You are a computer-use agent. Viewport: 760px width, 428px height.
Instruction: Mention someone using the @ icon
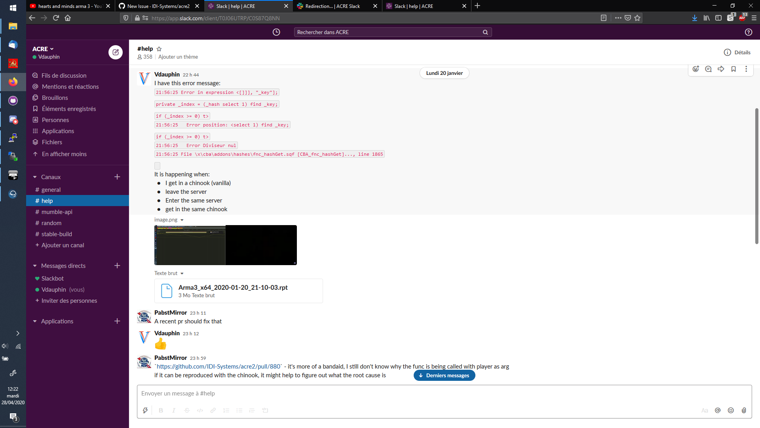(718, 410)
